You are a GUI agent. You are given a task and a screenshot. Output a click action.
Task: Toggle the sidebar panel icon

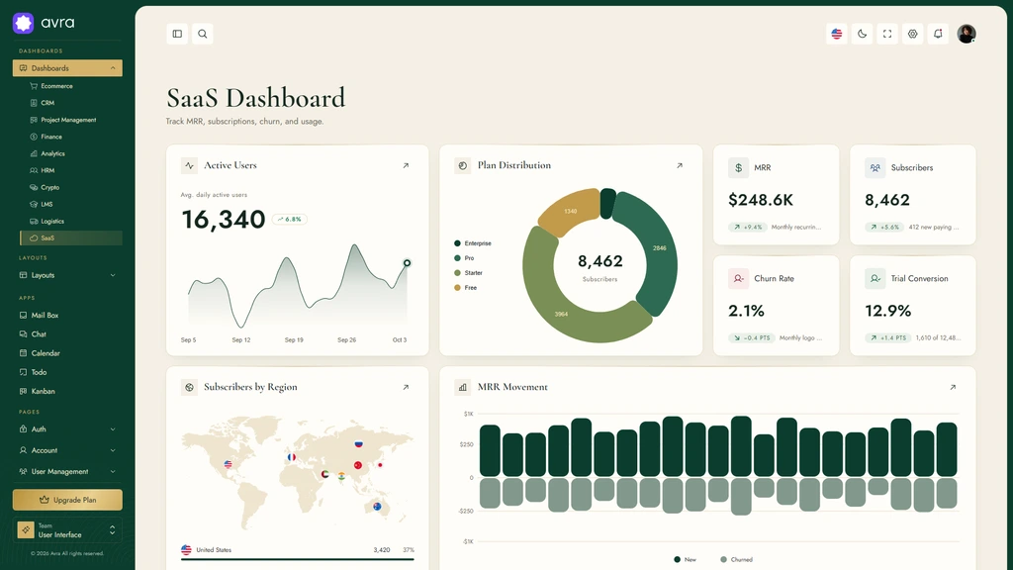[x=177, y=34]
